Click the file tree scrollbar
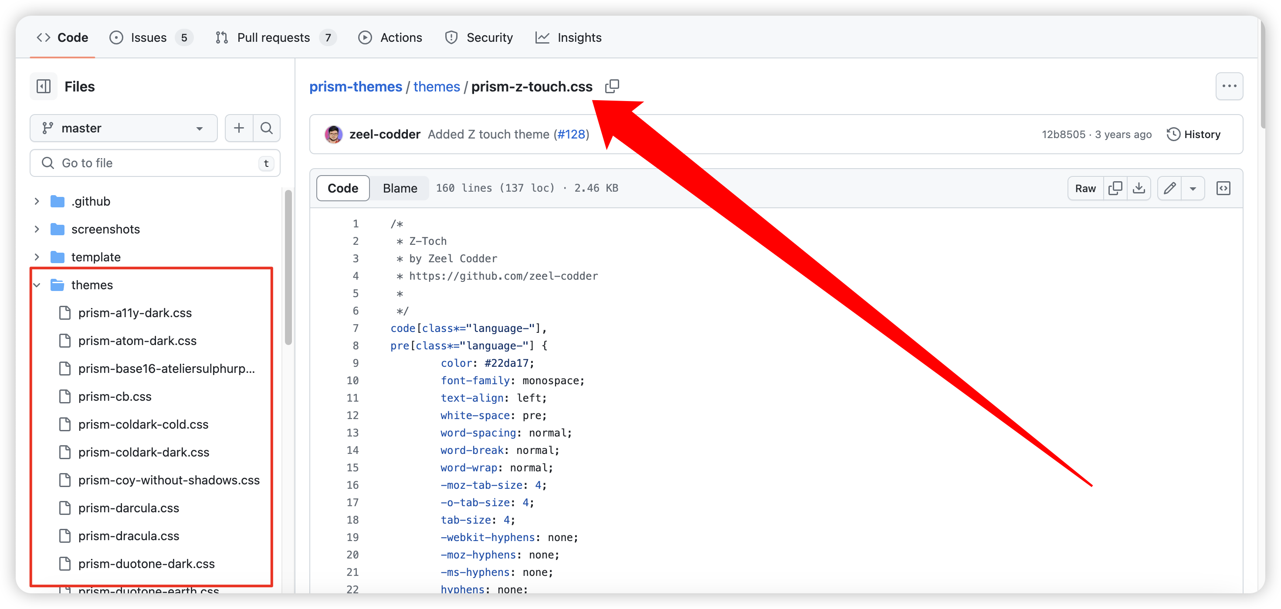The width and height of the screenshot is (1281, 609). (288, 267)
